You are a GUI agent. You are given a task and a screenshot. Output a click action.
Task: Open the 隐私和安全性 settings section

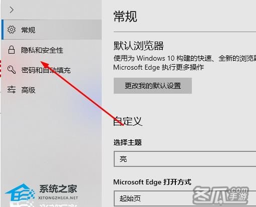click(x=52, y=50)
